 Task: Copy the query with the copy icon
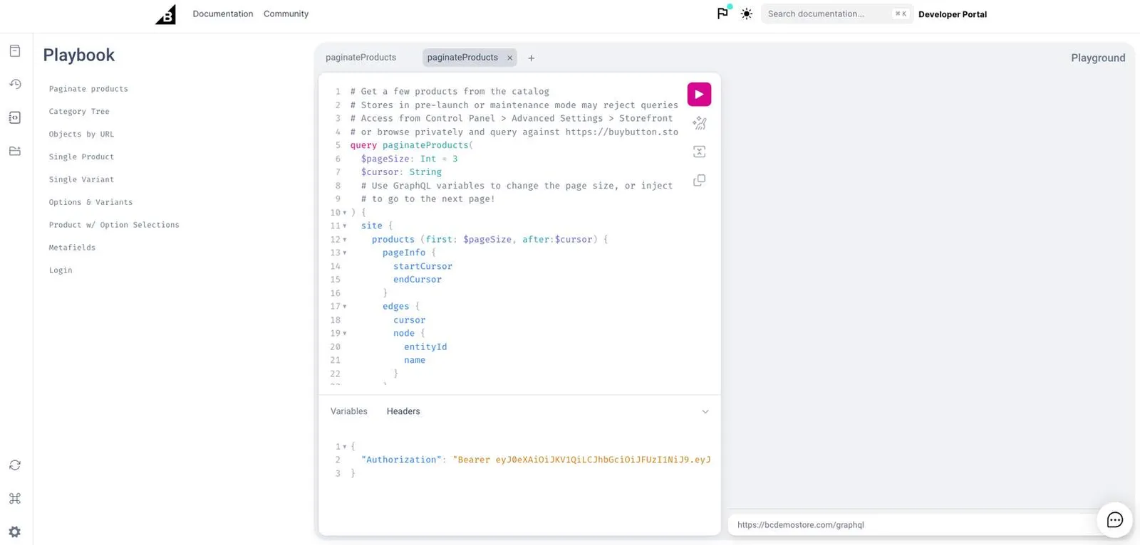point(699,180)
